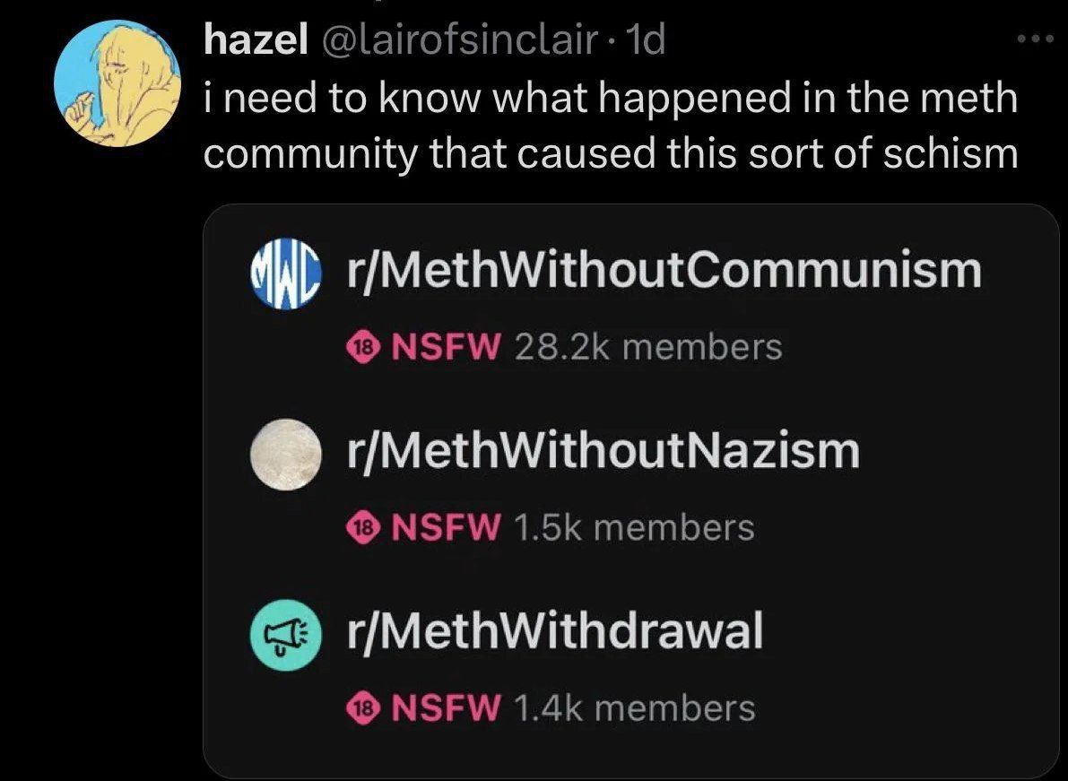Select the r/MethWithoutNazism community title
Viewport: 1068px width, 781px height.
pyautogui.click(x=601, y=452)
